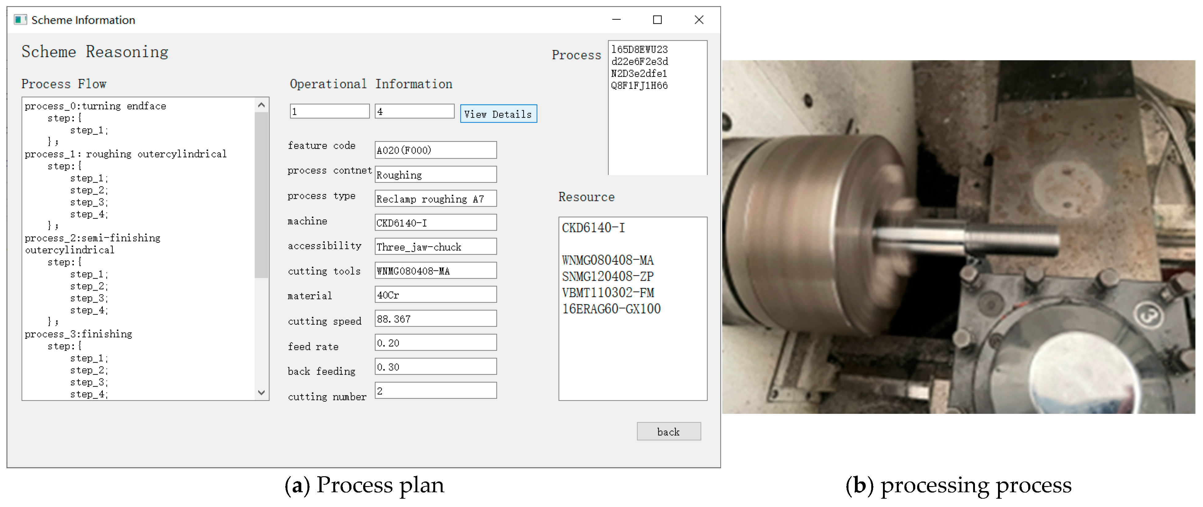1203x507 pixels.
Task: Click the accessibility field Three_jaw-chuck
Action: pyautogui.click(x=435, y=247)
